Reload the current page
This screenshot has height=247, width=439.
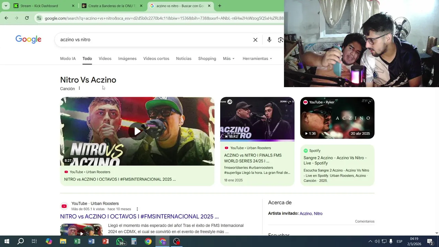(27, 18)
